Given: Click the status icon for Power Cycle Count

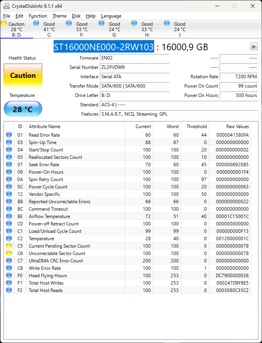Looking at the screenshot, I should [x=9, y=187].
